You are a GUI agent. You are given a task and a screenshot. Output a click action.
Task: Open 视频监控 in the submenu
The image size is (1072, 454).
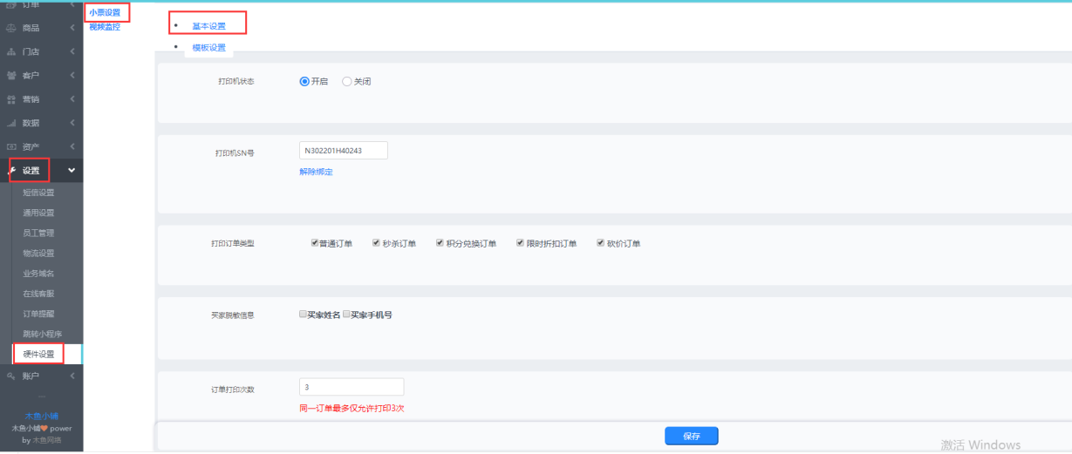(x=105, y=27)
